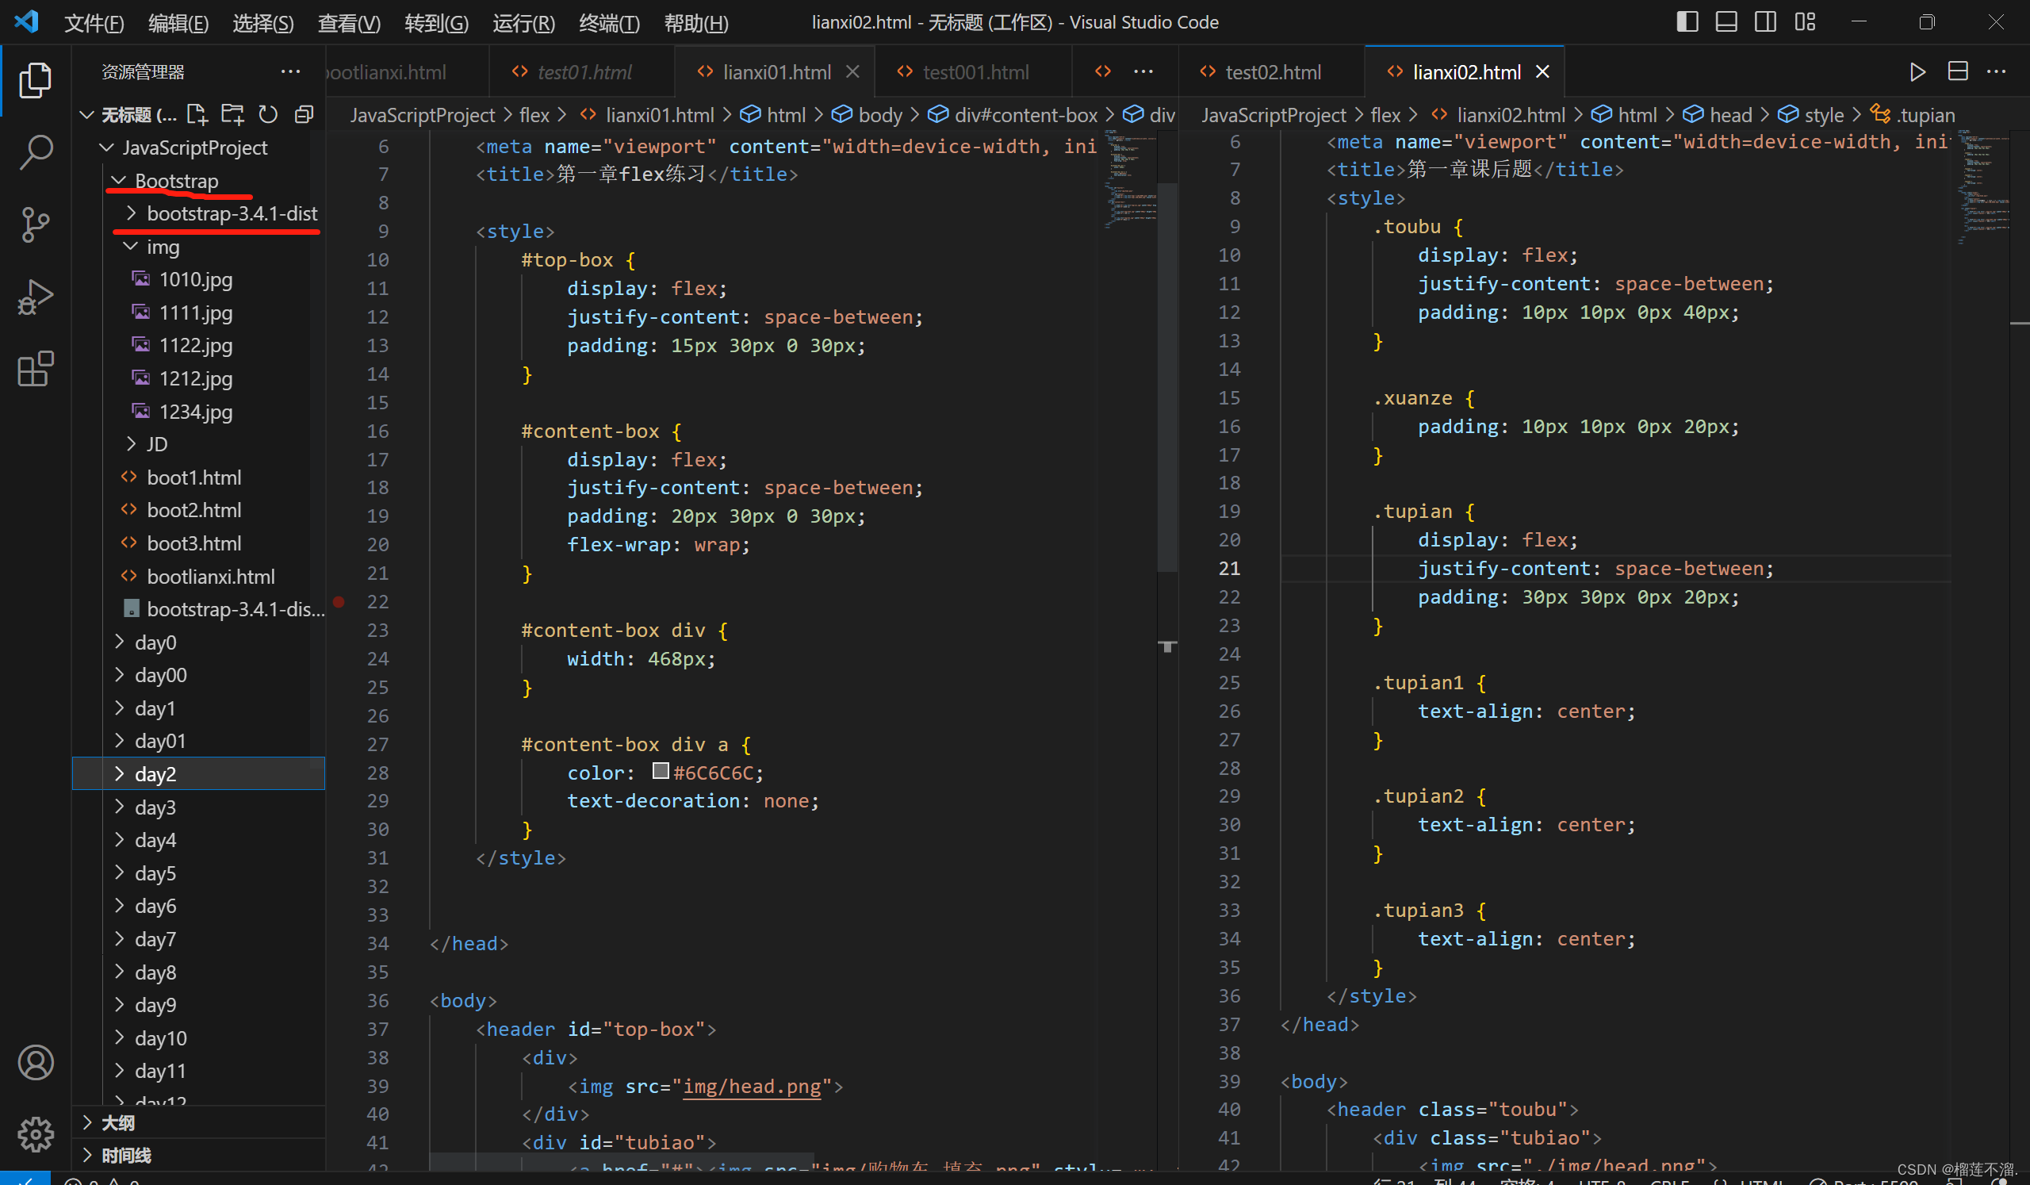The image size is (2030, 1185).
Task: Expand the 大纲 outline section
Action: (117, 1122)
